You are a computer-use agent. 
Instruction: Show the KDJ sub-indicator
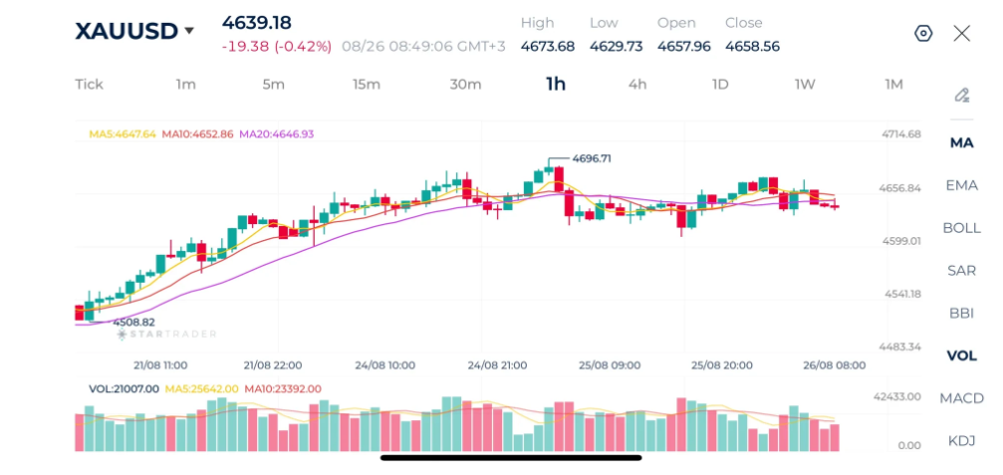pos(961,440)
